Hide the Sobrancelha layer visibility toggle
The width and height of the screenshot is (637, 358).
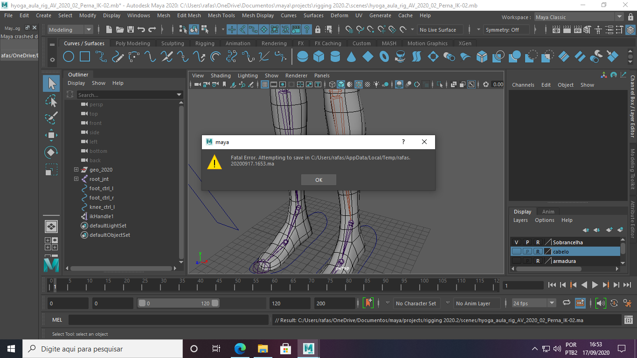(x=517, y=242)
